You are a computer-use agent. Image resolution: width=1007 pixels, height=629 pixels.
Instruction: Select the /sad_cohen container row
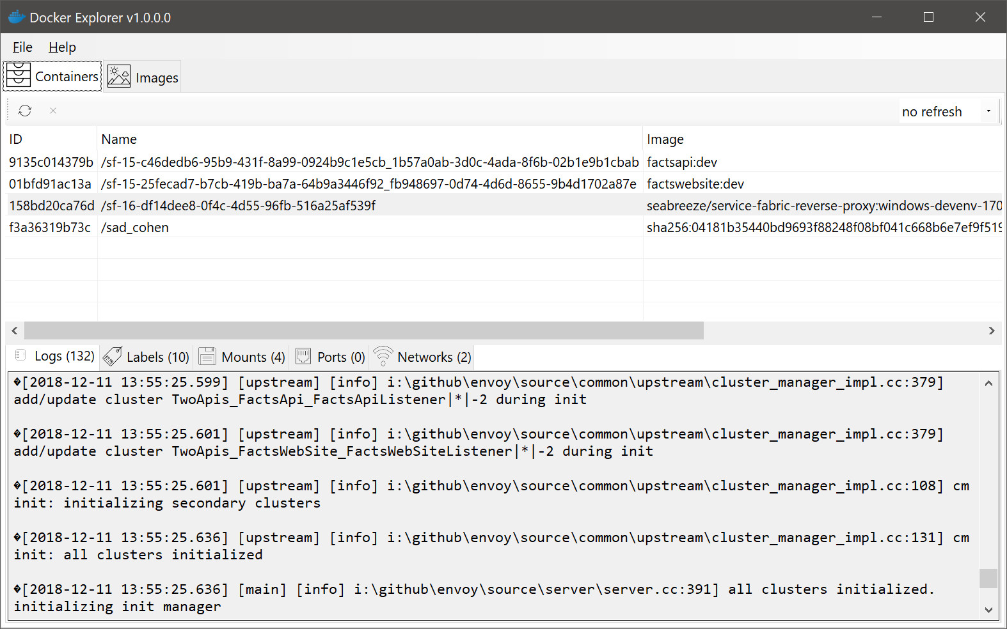135,228
